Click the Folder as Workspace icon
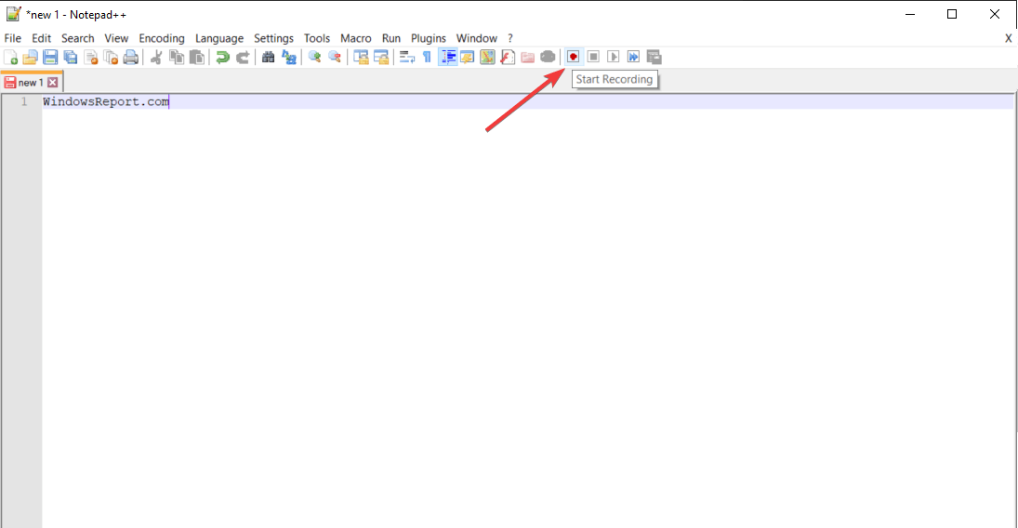 coord(527,57)
